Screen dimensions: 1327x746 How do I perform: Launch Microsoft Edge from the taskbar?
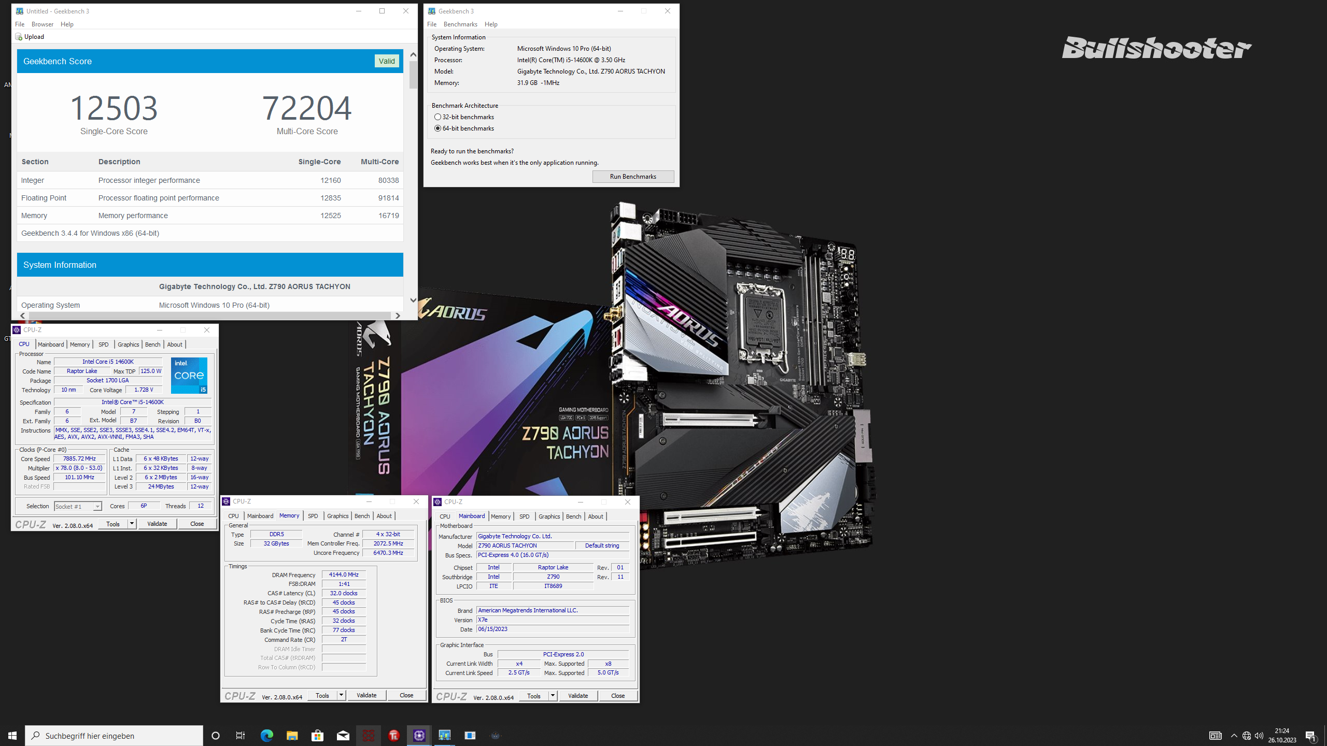266,736
